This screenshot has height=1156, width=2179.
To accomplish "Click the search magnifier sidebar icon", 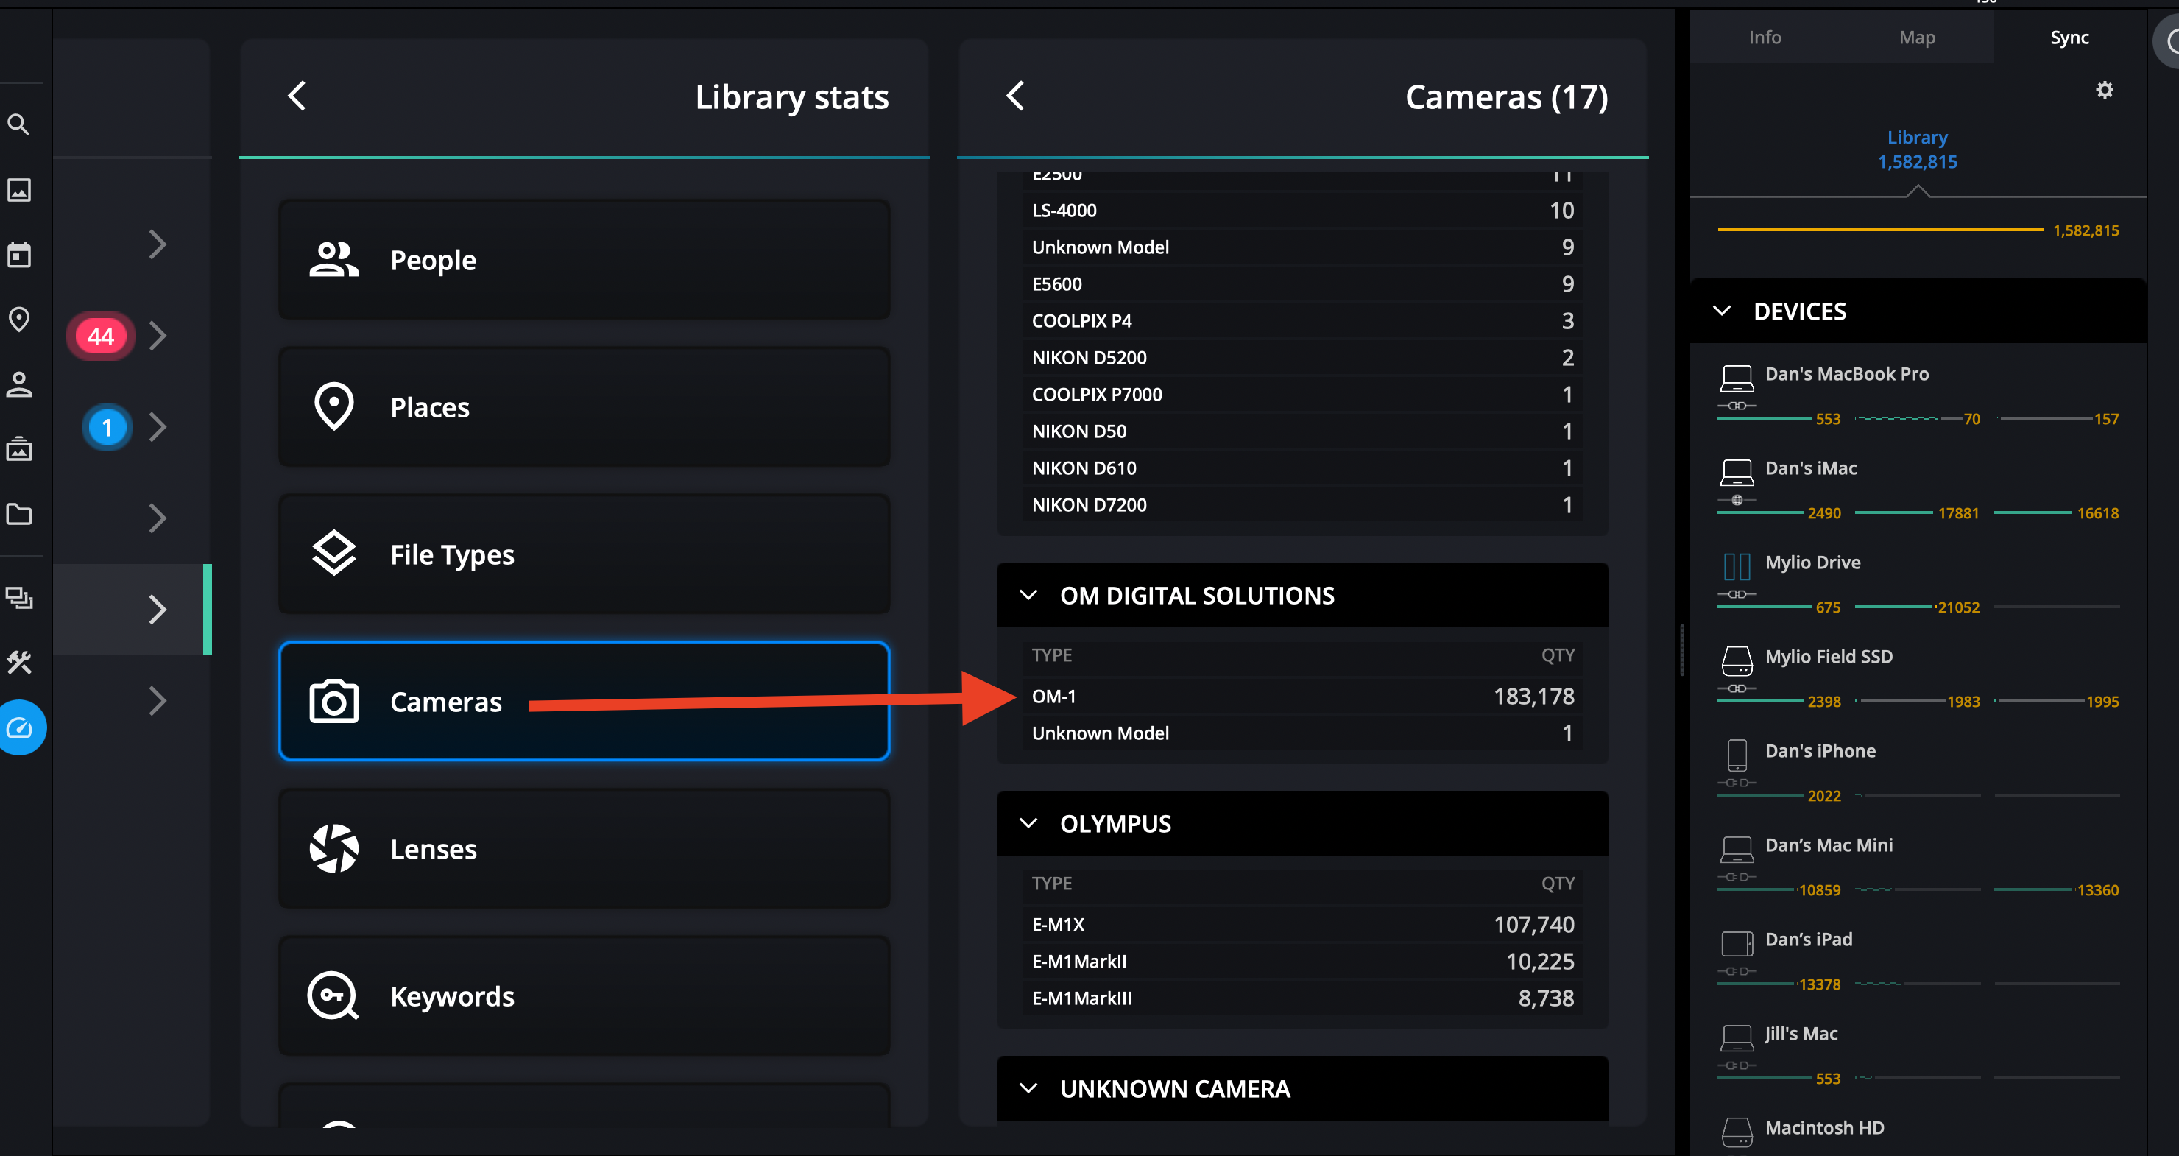I will pyautogui.click(x=18, y=124).
